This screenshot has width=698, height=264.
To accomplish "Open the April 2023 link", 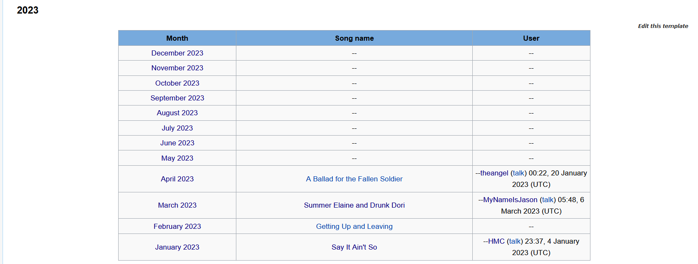I will coord(177,179).
